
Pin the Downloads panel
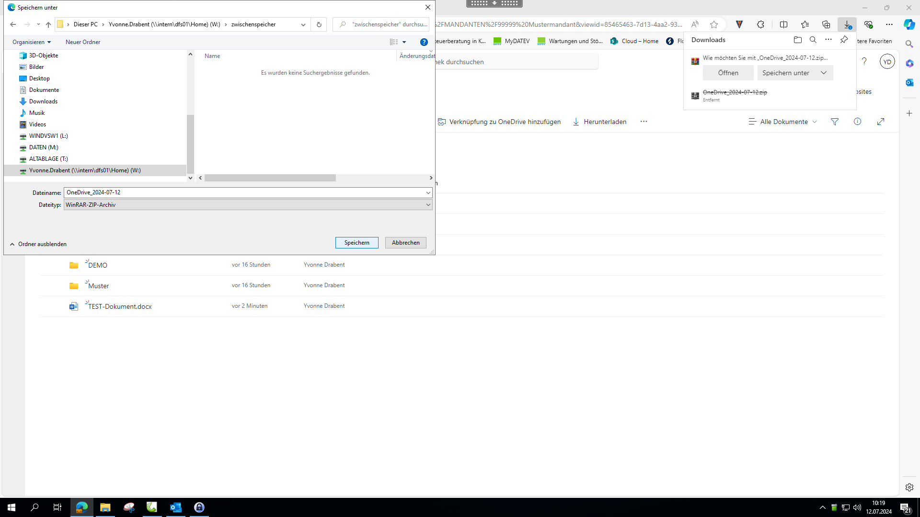(x=844, y=40)
